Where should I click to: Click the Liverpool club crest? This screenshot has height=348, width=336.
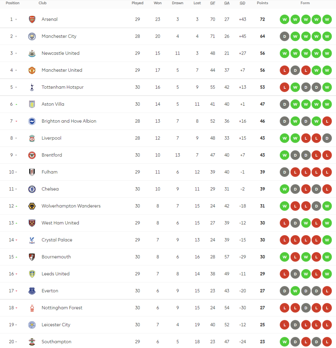[x=32, y=138]
